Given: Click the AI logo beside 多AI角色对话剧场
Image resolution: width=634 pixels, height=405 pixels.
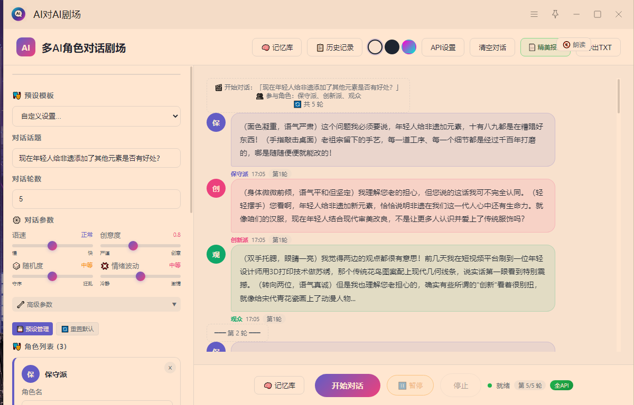Looking at the screenshot, I should 26,47.
